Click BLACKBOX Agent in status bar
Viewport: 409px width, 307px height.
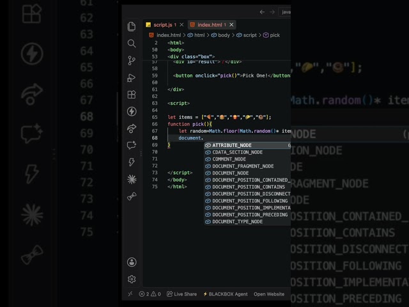point(226,294)
